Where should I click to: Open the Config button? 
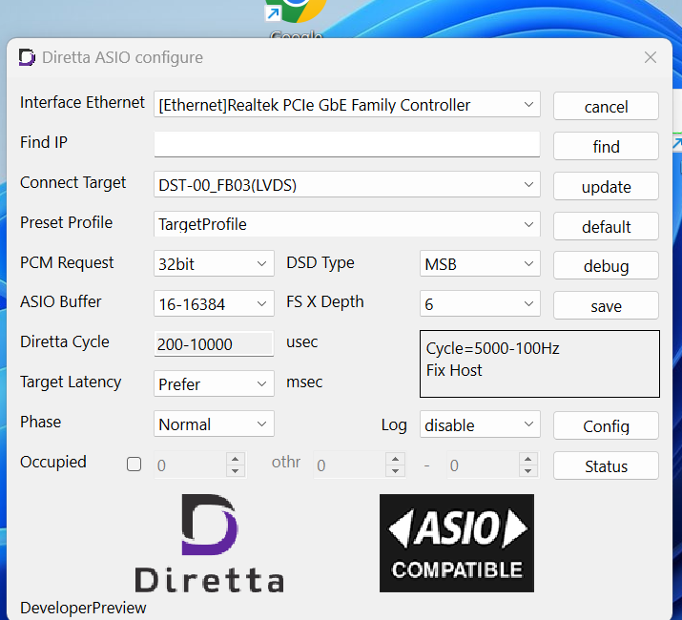606,426
